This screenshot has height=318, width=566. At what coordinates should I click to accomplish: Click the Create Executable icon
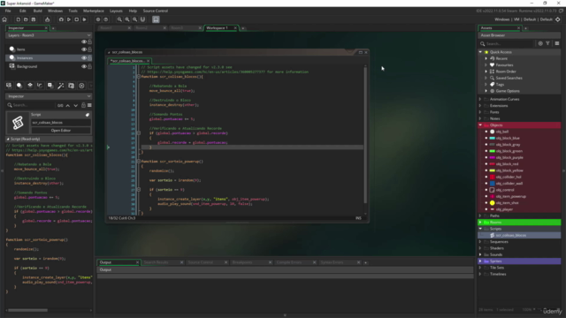pyautogui.click(x=47, y=19)
